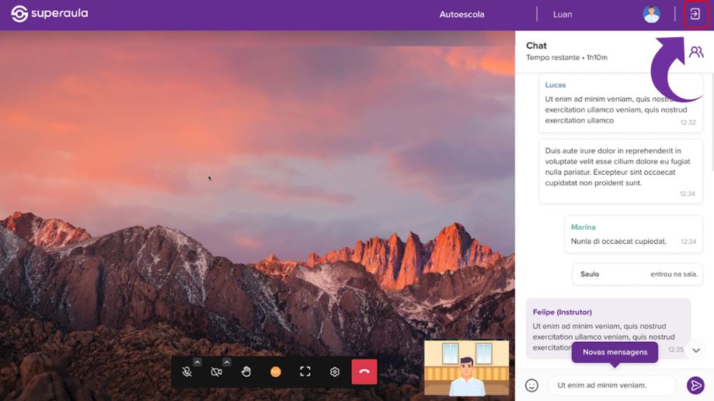The width and height of the screenshot is (714, 401).
Task: Expand camera options arrow
Action: pyautogui.click(x=227, y=362)
